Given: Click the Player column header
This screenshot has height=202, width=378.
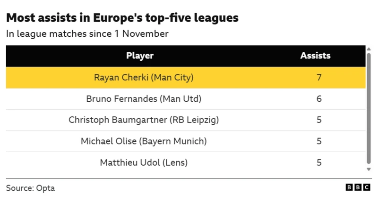Looking at the screenshot, I should click(140, 56).
